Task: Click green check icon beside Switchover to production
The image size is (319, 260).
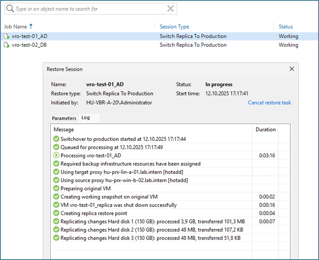Action: [56, 139]
